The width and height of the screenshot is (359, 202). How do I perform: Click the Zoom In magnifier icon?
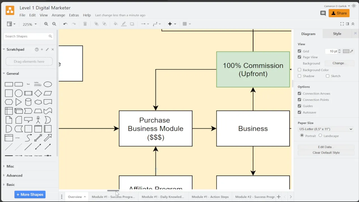46,24
